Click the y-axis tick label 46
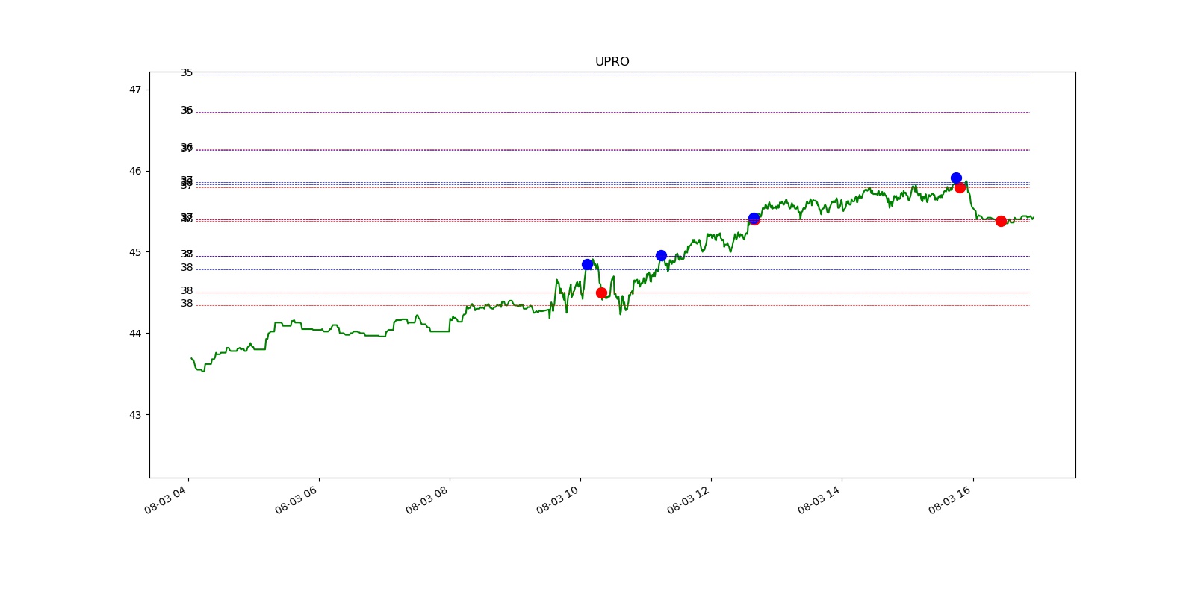The height and width of the screenshot is (597, 1195). (x=135, y=171)
